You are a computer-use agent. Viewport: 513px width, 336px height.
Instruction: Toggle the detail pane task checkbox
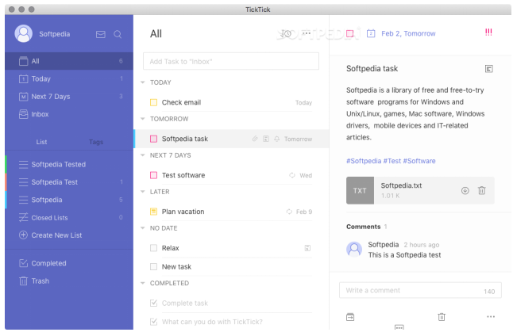click(349, 33)
